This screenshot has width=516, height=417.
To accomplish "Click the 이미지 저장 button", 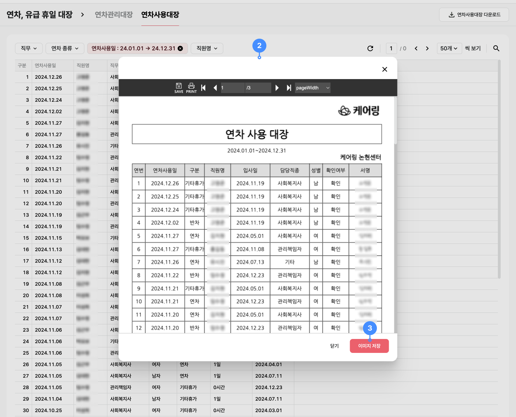I will point(369,346).
